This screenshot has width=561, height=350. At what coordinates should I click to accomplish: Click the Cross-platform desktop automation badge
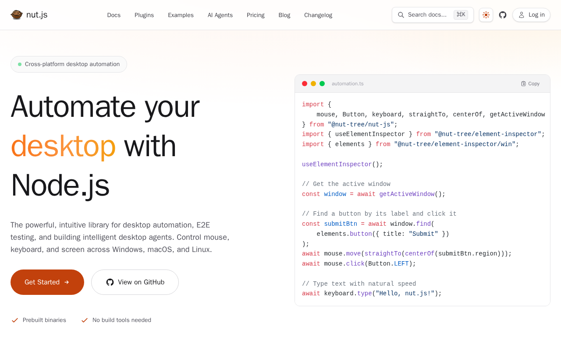[x=69, y=64]
